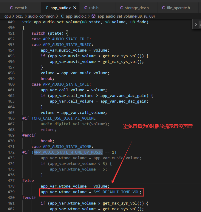
Task: Click app_var.wtone_volume on line 473
Action: click(x=64, y=158)
